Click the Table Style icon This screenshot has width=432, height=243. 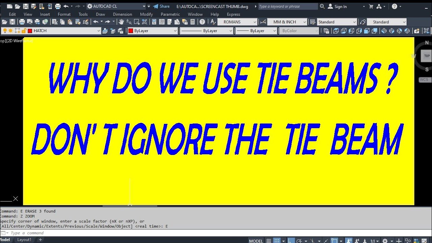(313, 22)
